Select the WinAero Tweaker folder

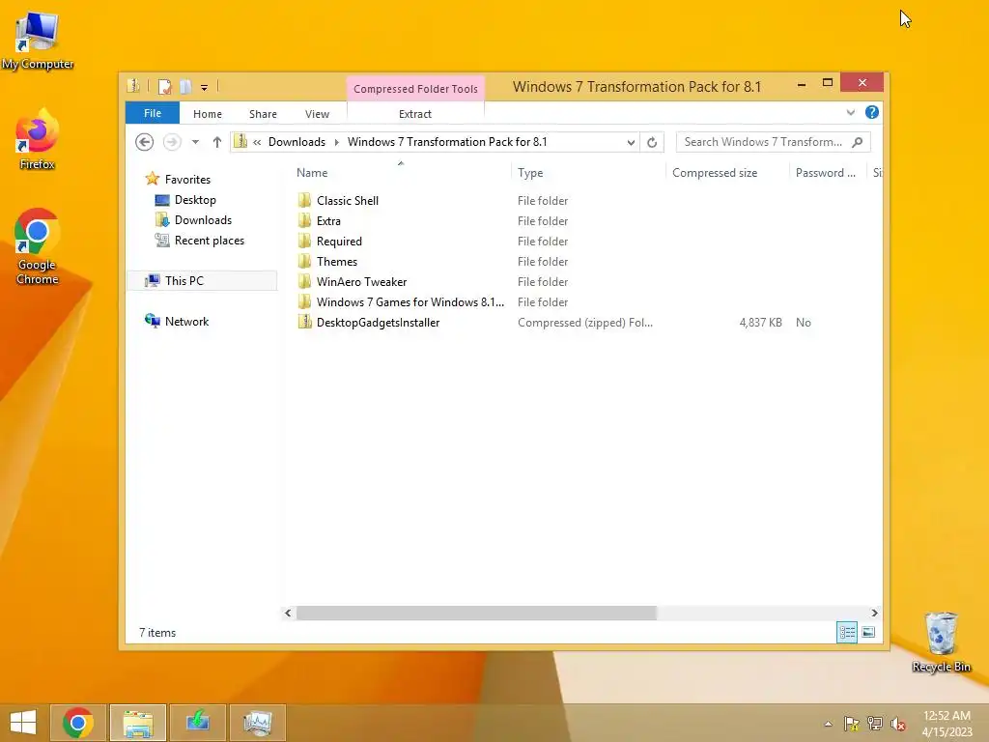[361, 281]
